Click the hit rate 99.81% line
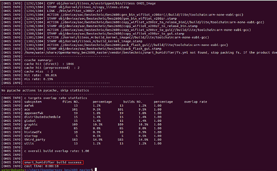Screen dimensions: 277x171 click(29, 75)
